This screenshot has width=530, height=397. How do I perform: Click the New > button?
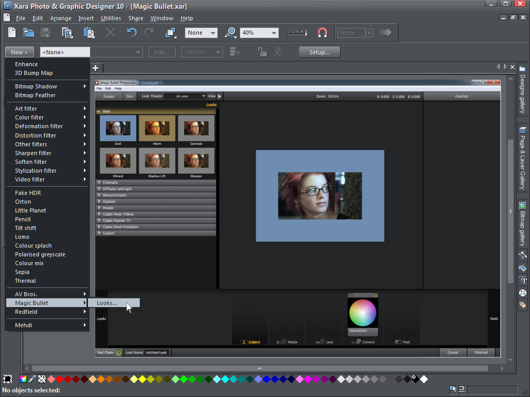click(x=20, y=52)
